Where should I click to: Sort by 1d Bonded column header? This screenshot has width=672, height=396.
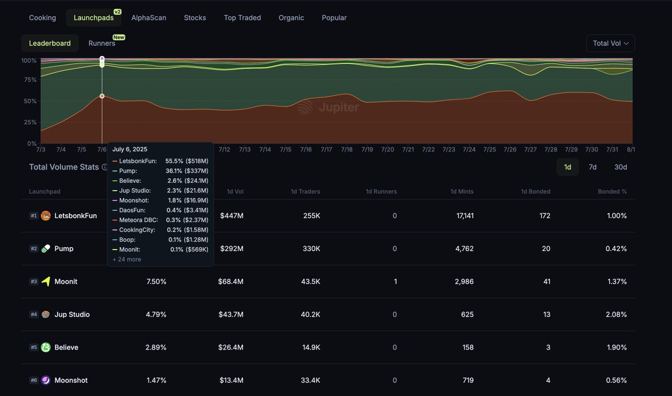[x=535, y=191]
